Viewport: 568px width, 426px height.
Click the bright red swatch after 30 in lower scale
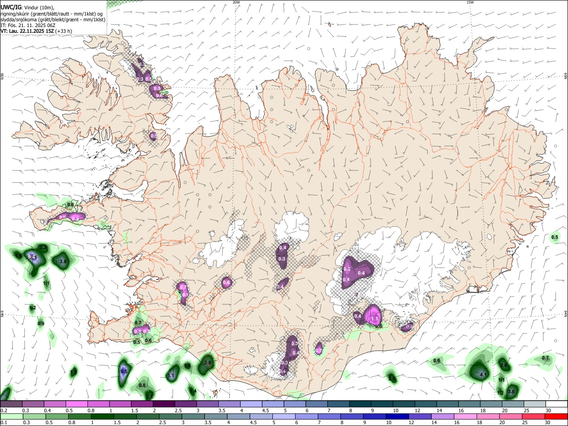coord(556,417)
